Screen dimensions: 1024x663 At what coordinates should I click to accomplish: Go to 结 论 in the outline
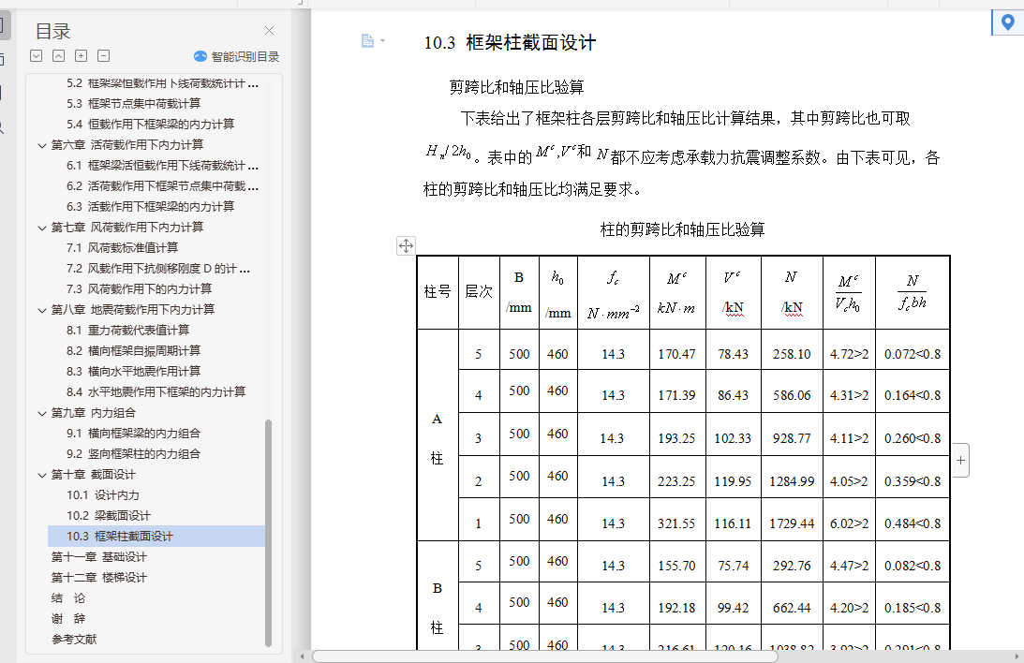click(x=68, y=598)
